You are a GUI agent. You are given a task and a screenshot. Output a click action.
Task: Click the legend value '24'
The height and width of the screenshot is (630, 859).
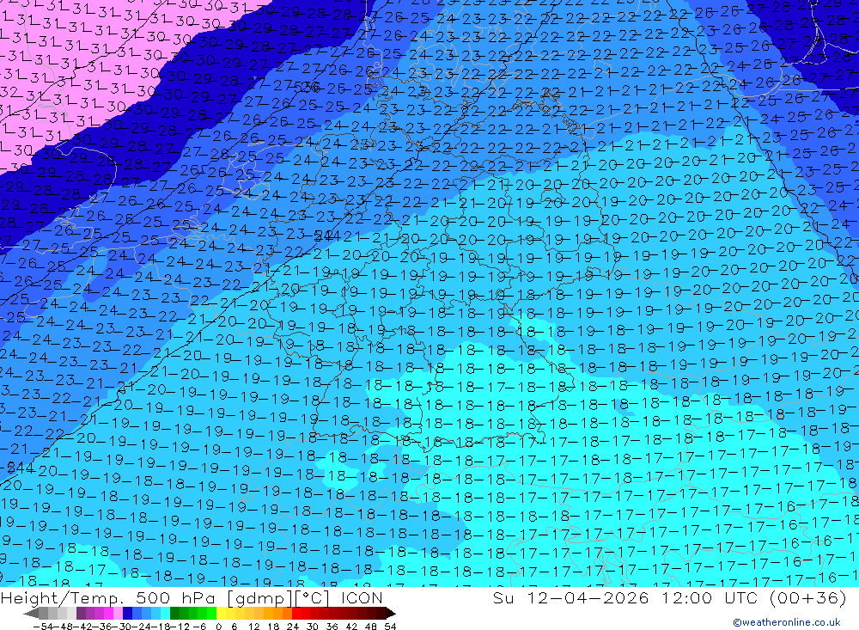[293, 627]
